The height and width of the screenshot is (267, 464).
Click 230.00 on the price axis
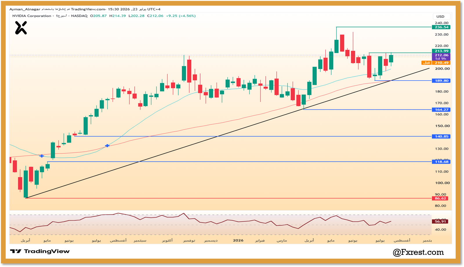(442, 34)
